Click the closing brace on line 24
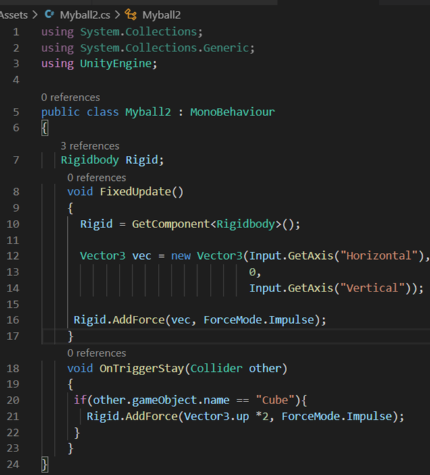This screenshot has width=430, height=475. click(x=45, y=464)
